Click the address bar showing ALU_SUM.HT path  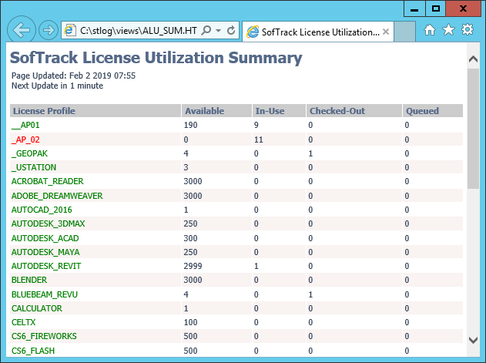pyautogui.click(x=138, y=30)
